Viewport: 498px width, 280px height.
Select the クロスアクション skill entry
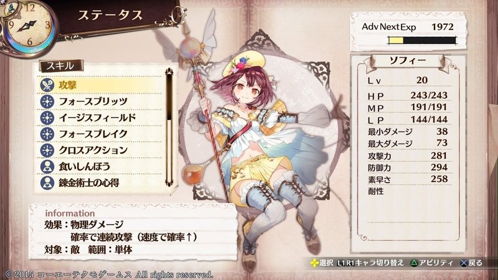tap(101, 150)
